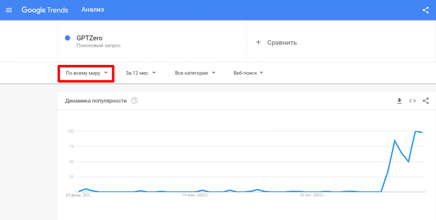Click the plus icon beside Сравнить
This screenshot has width=436, height=220.
click(258, 42)
